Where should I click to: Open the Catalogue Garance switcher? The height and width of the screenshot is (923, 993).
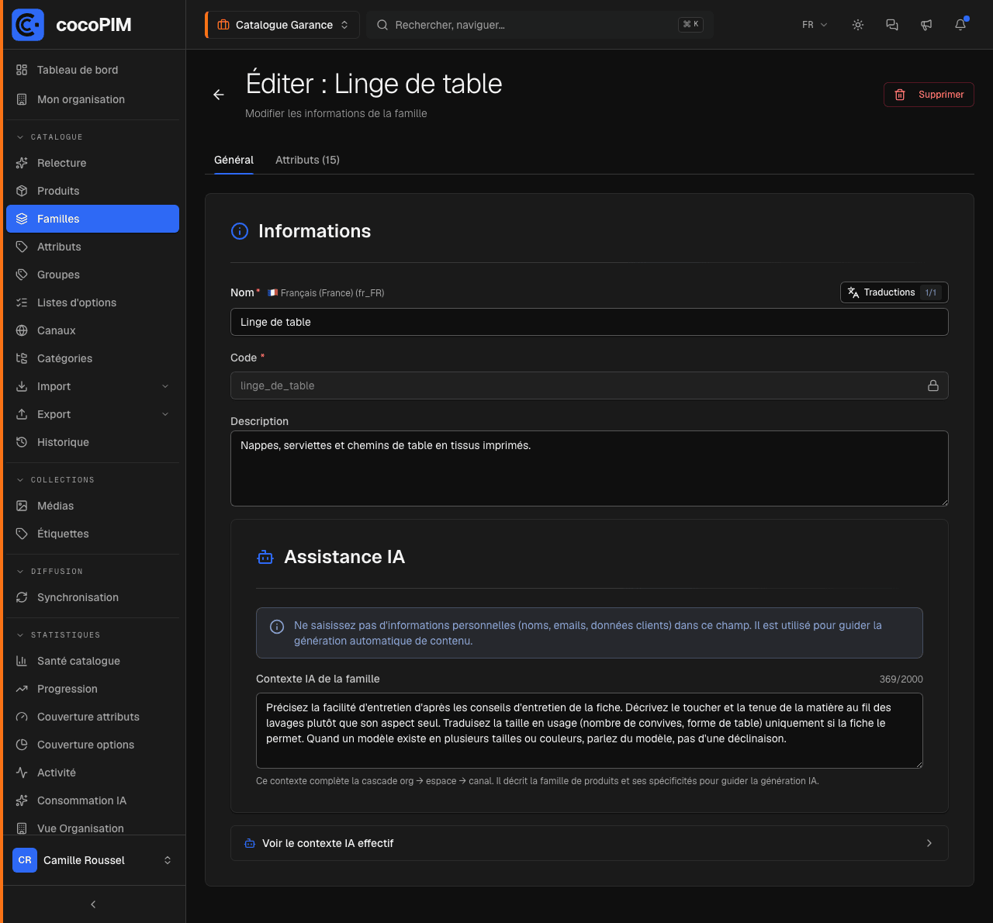[x=282, y=25]
